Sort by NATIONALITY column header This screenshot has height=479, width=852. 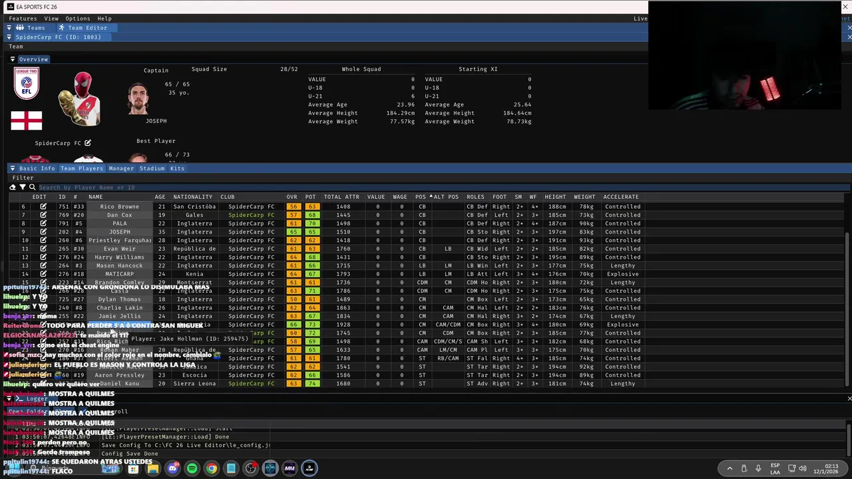pyautogui.click(x=192, y=197)
